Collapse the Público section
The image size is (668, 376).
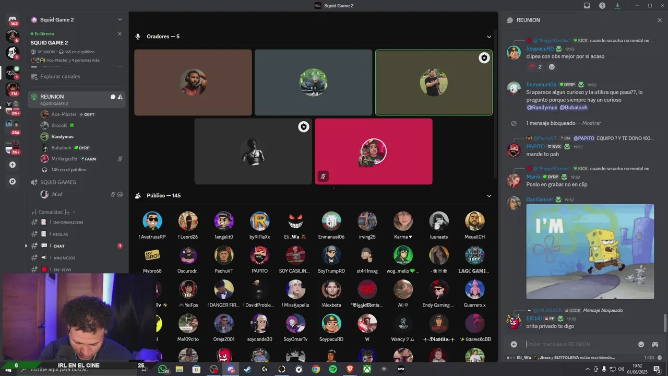coord(489,196)
